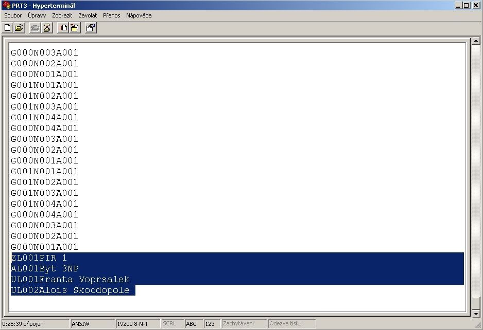Click the Send toolbar icon
483x330 pixels.
(62, 28)
